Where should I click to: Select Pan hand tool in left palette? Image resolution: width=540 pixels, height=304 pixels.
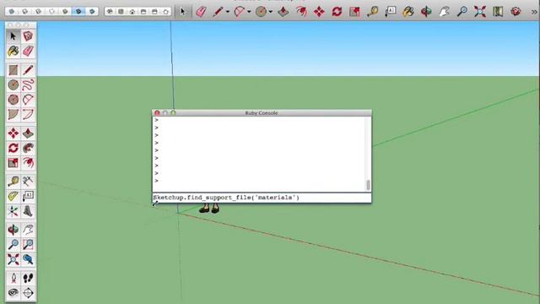pos(28,230)
